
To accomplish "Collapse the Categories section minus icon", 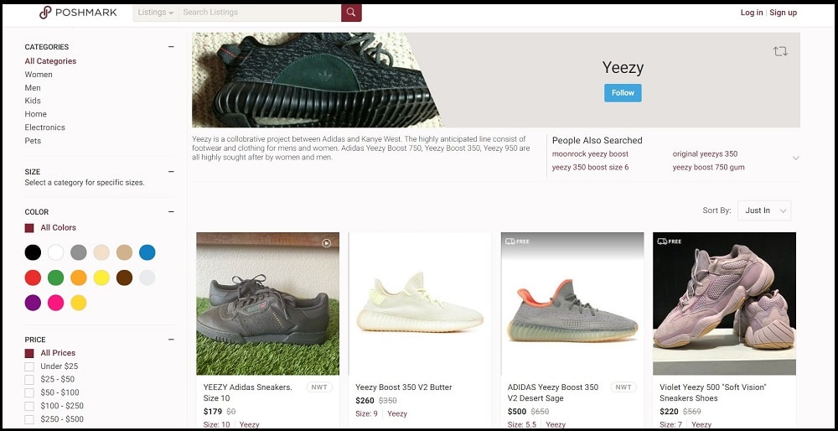I will coord(171,47).
